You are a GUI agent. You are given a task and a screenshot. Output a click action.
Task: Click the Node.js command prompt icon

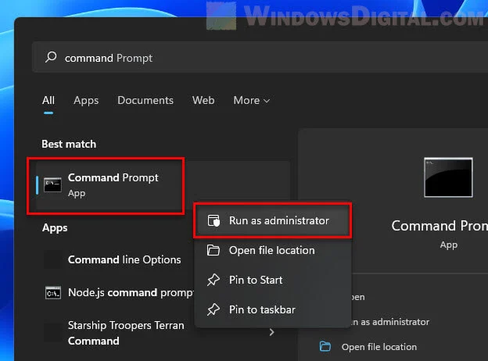(53, 292)
